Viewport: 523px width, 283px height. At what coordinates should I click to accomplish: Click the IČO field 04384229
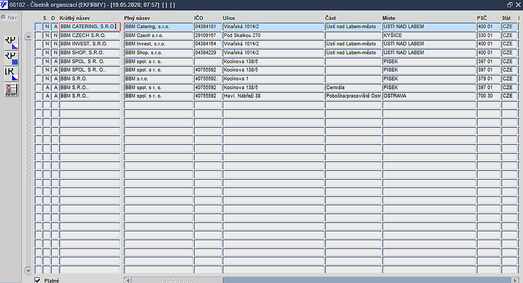(208, 53)
